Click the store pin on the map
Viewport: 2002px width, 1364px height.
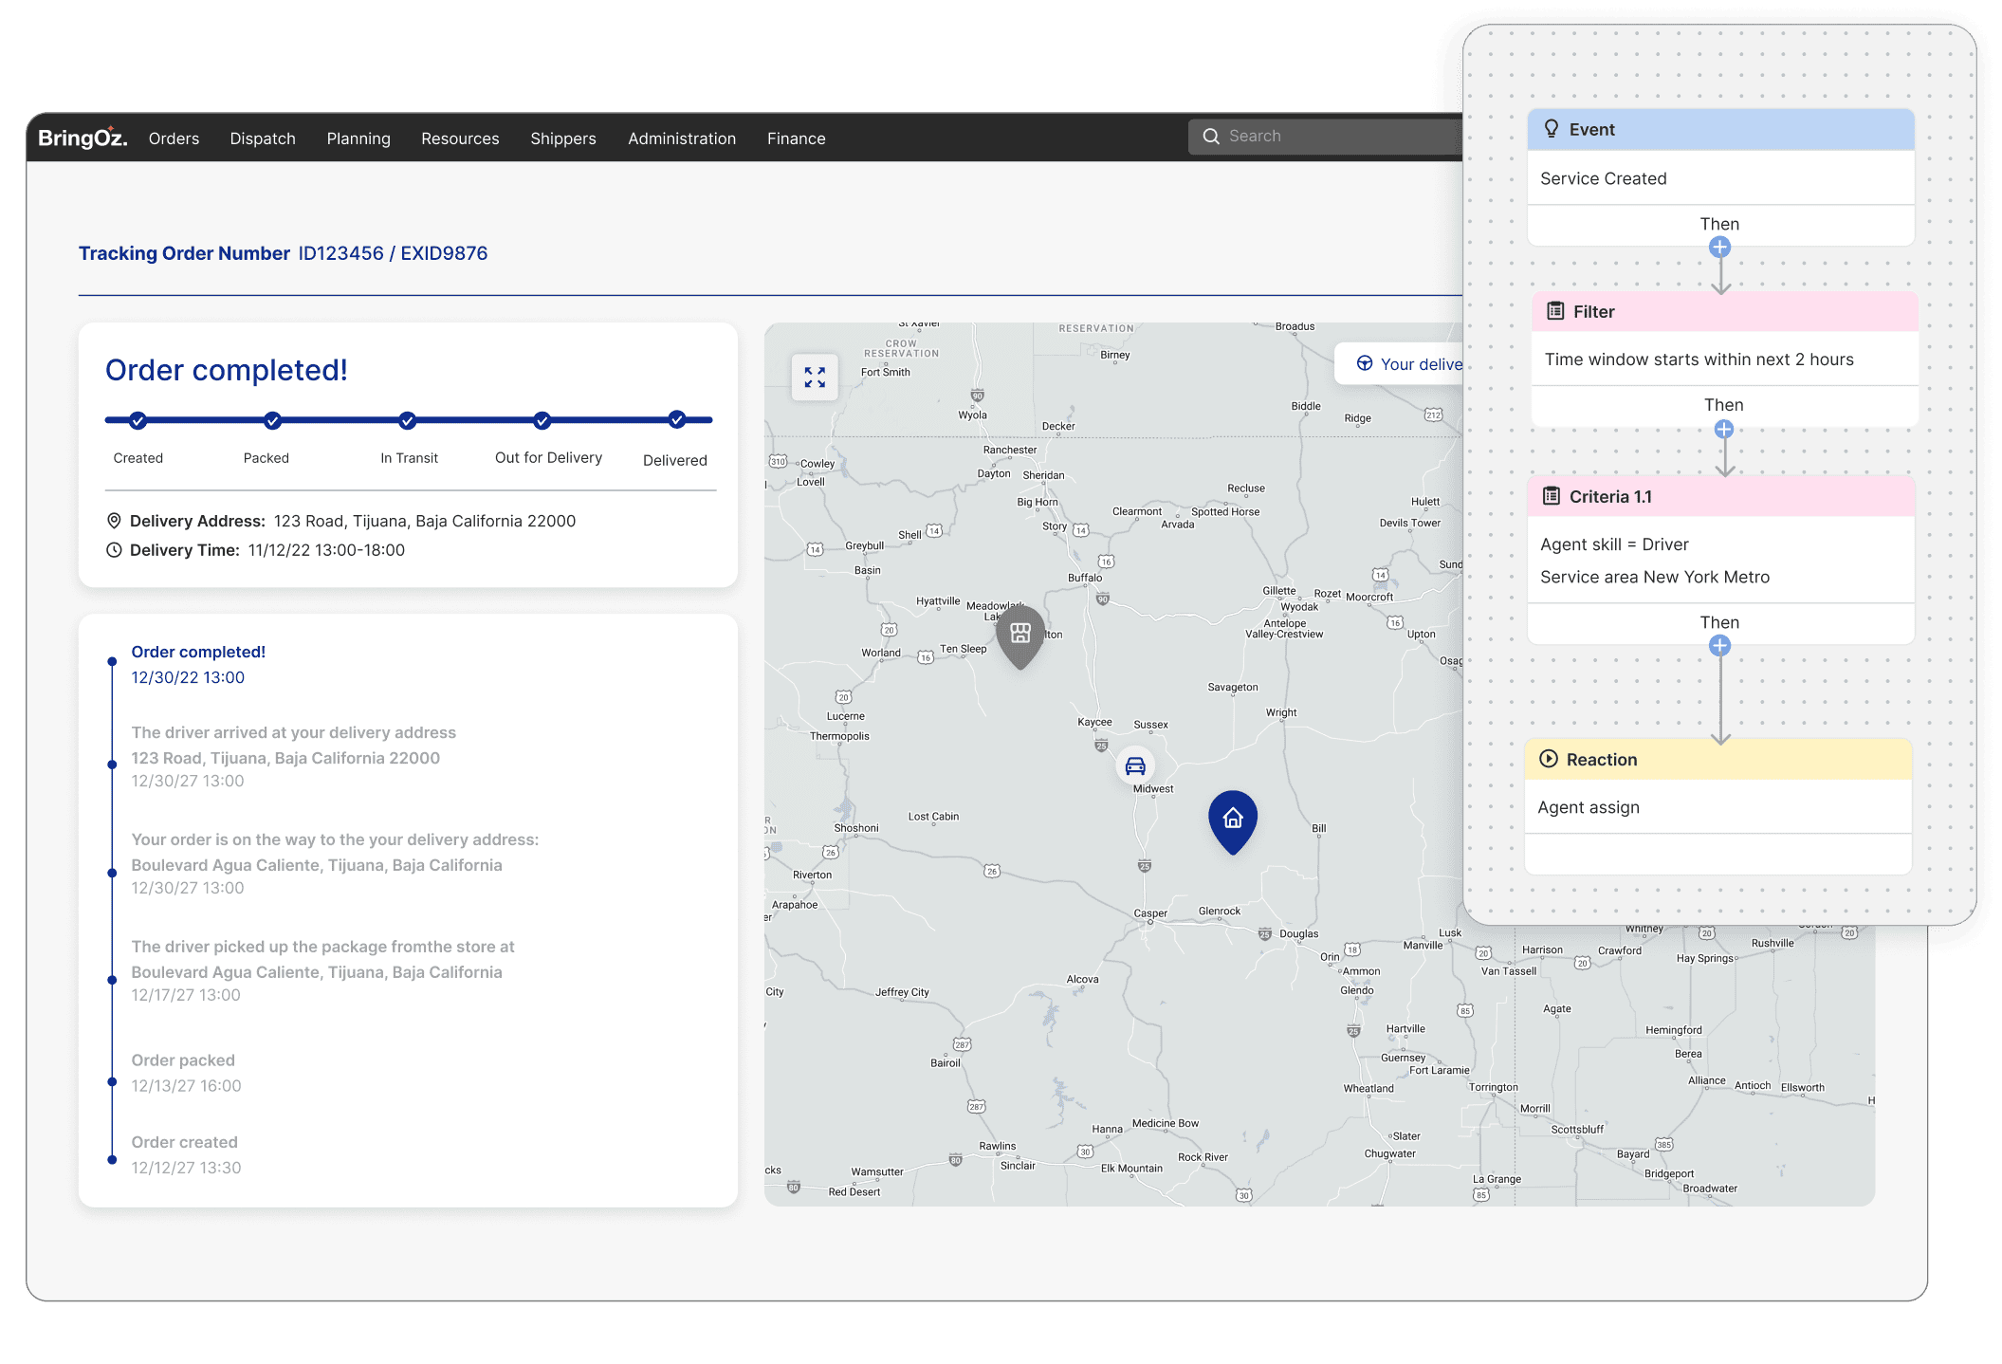click(1020, 636)
